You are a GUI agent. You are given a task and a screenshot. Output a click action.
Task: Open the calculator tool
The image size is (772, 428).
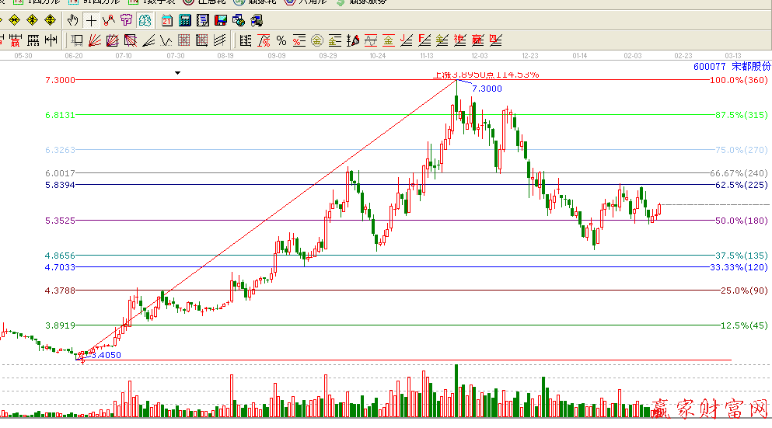(x=186, y=20)
